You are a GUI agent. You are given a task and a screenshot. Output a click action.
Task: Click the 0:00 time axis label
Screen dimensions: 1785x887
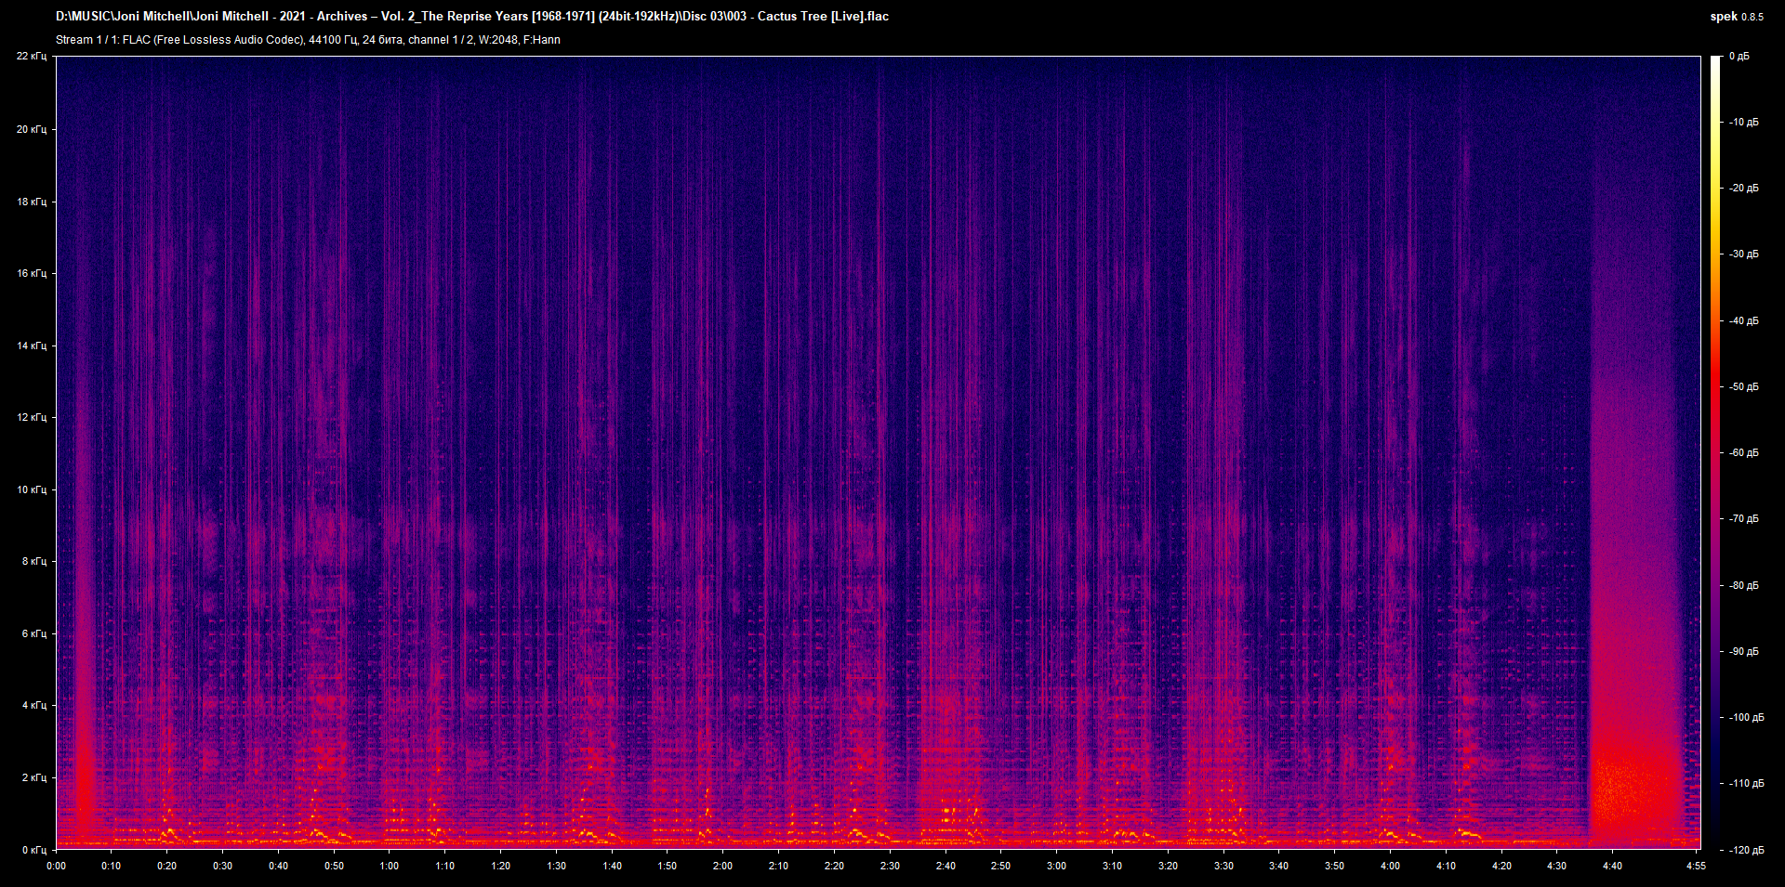(57, 865)
